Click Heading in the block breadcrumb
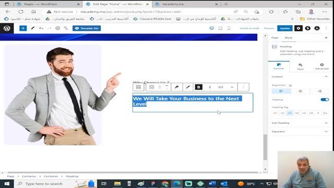Viewport: 334px width, 188px height. (x=72, y=177)
